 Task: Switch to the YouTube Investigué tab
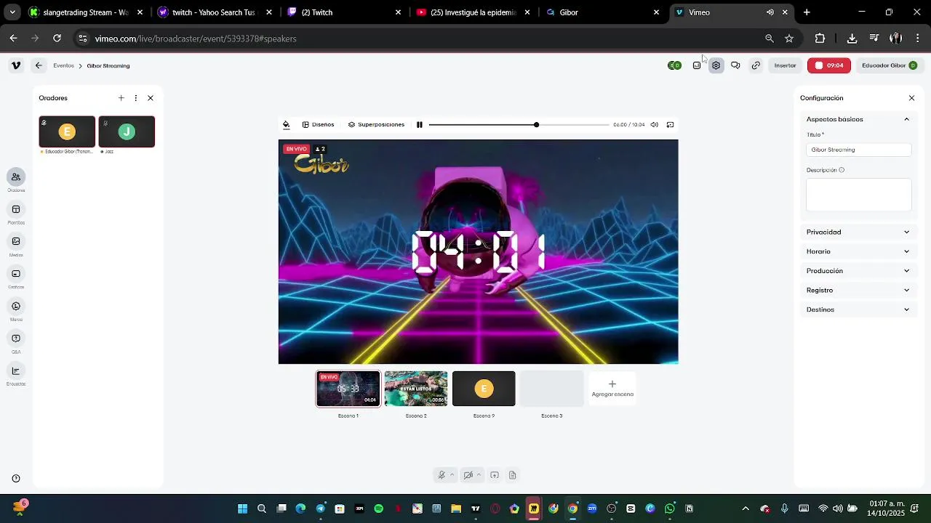pyautogui.click(x=473, y=12)
